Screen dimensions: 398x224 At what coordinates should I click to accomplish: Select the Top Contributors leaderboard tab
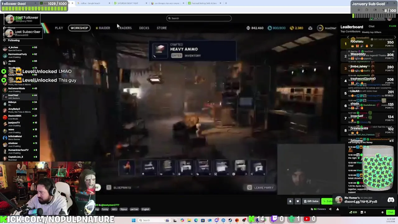(350, 32)
